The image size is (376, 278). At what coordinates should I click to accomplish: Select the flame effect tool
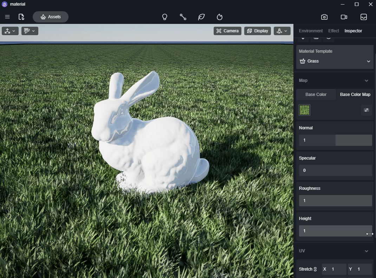[219, 17]
